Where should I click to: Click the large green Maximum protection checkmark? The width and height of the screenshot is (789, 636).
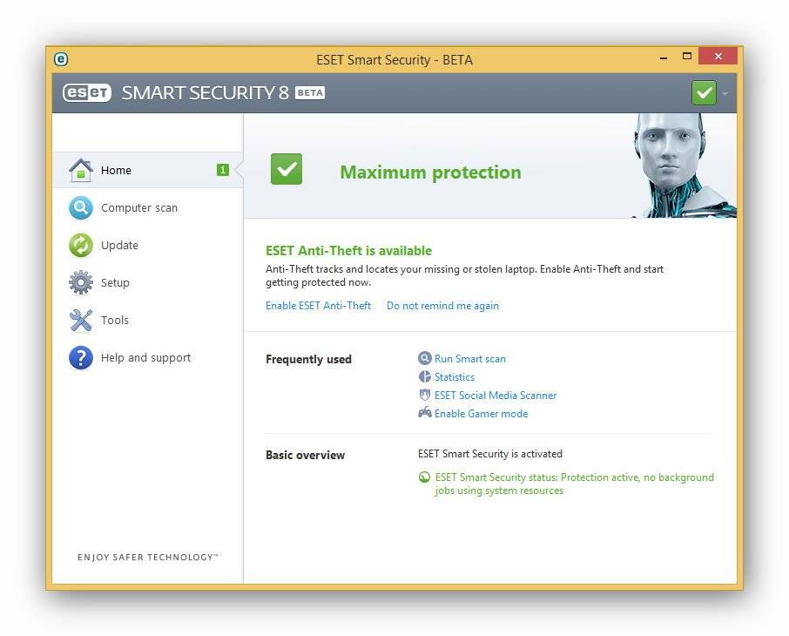[x=287, y=169]
